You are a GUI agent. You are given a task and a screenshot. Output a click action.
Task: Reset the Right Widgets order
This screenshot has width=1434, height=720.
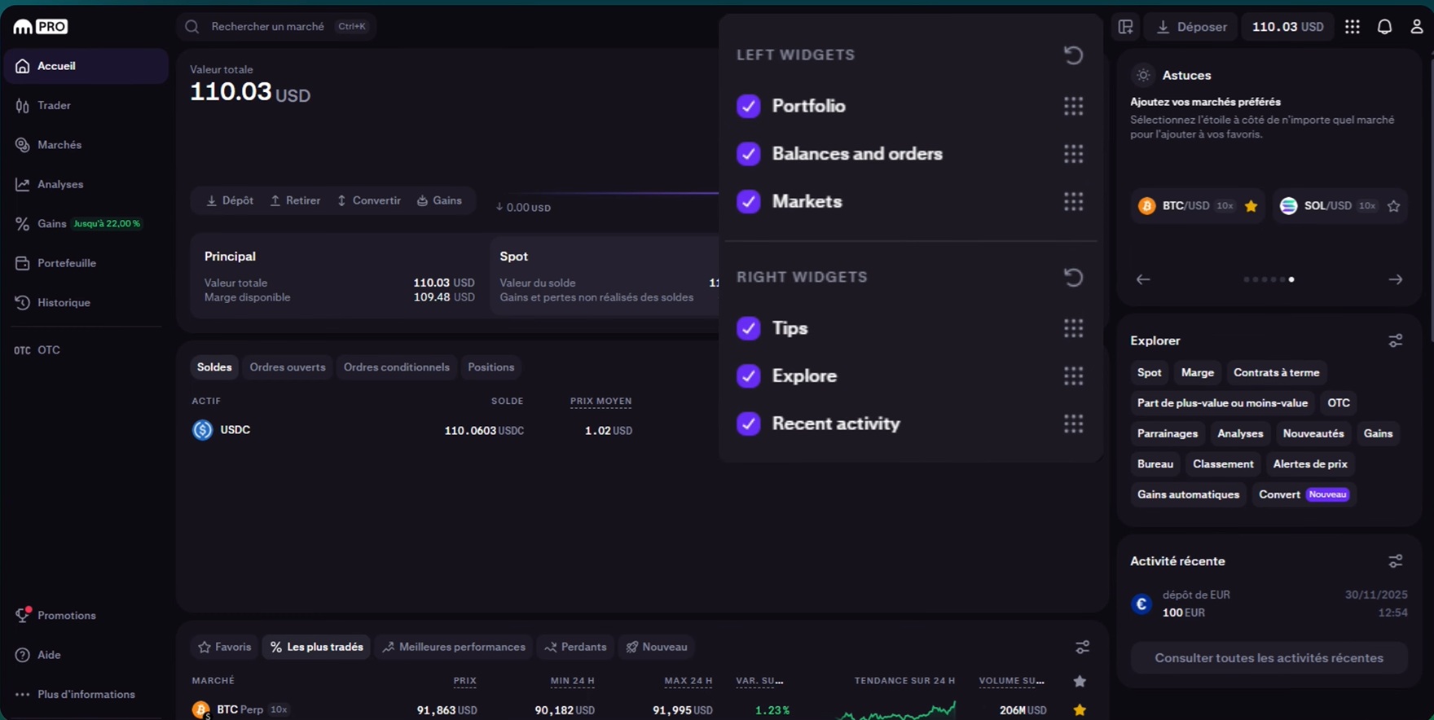coord(1073,277)
